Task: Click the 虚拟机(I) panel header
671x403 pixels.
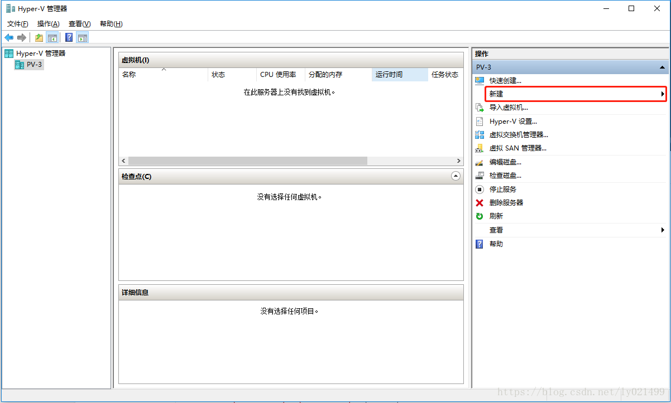Action: (x=291, y=60)
